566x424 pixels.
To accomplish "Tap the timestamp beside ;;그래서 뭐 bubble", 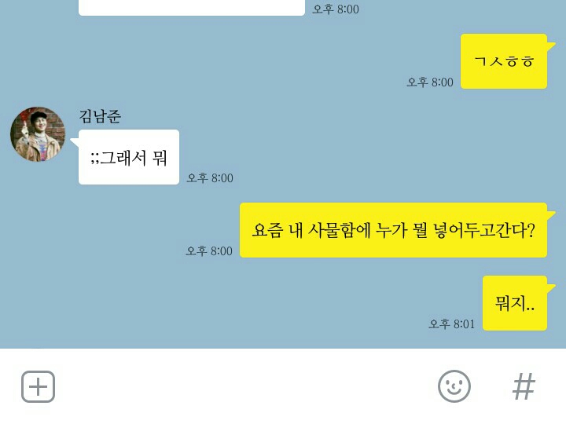I will 210,177.
